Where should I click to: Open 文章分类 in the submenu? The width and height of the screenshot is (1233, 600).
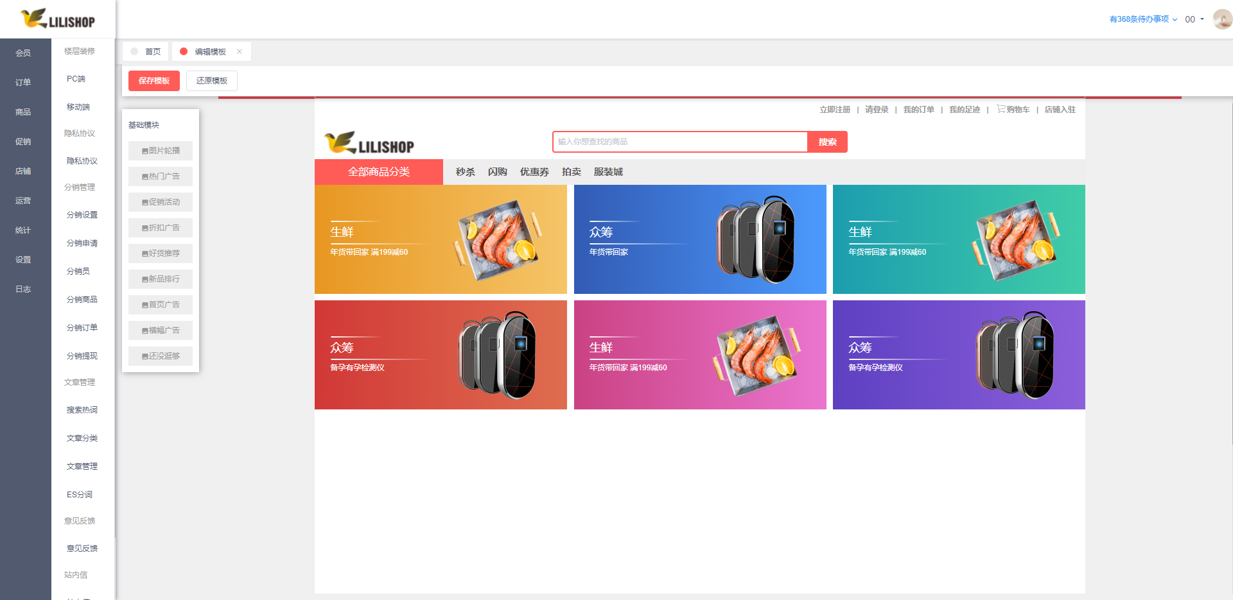point(82,438)
